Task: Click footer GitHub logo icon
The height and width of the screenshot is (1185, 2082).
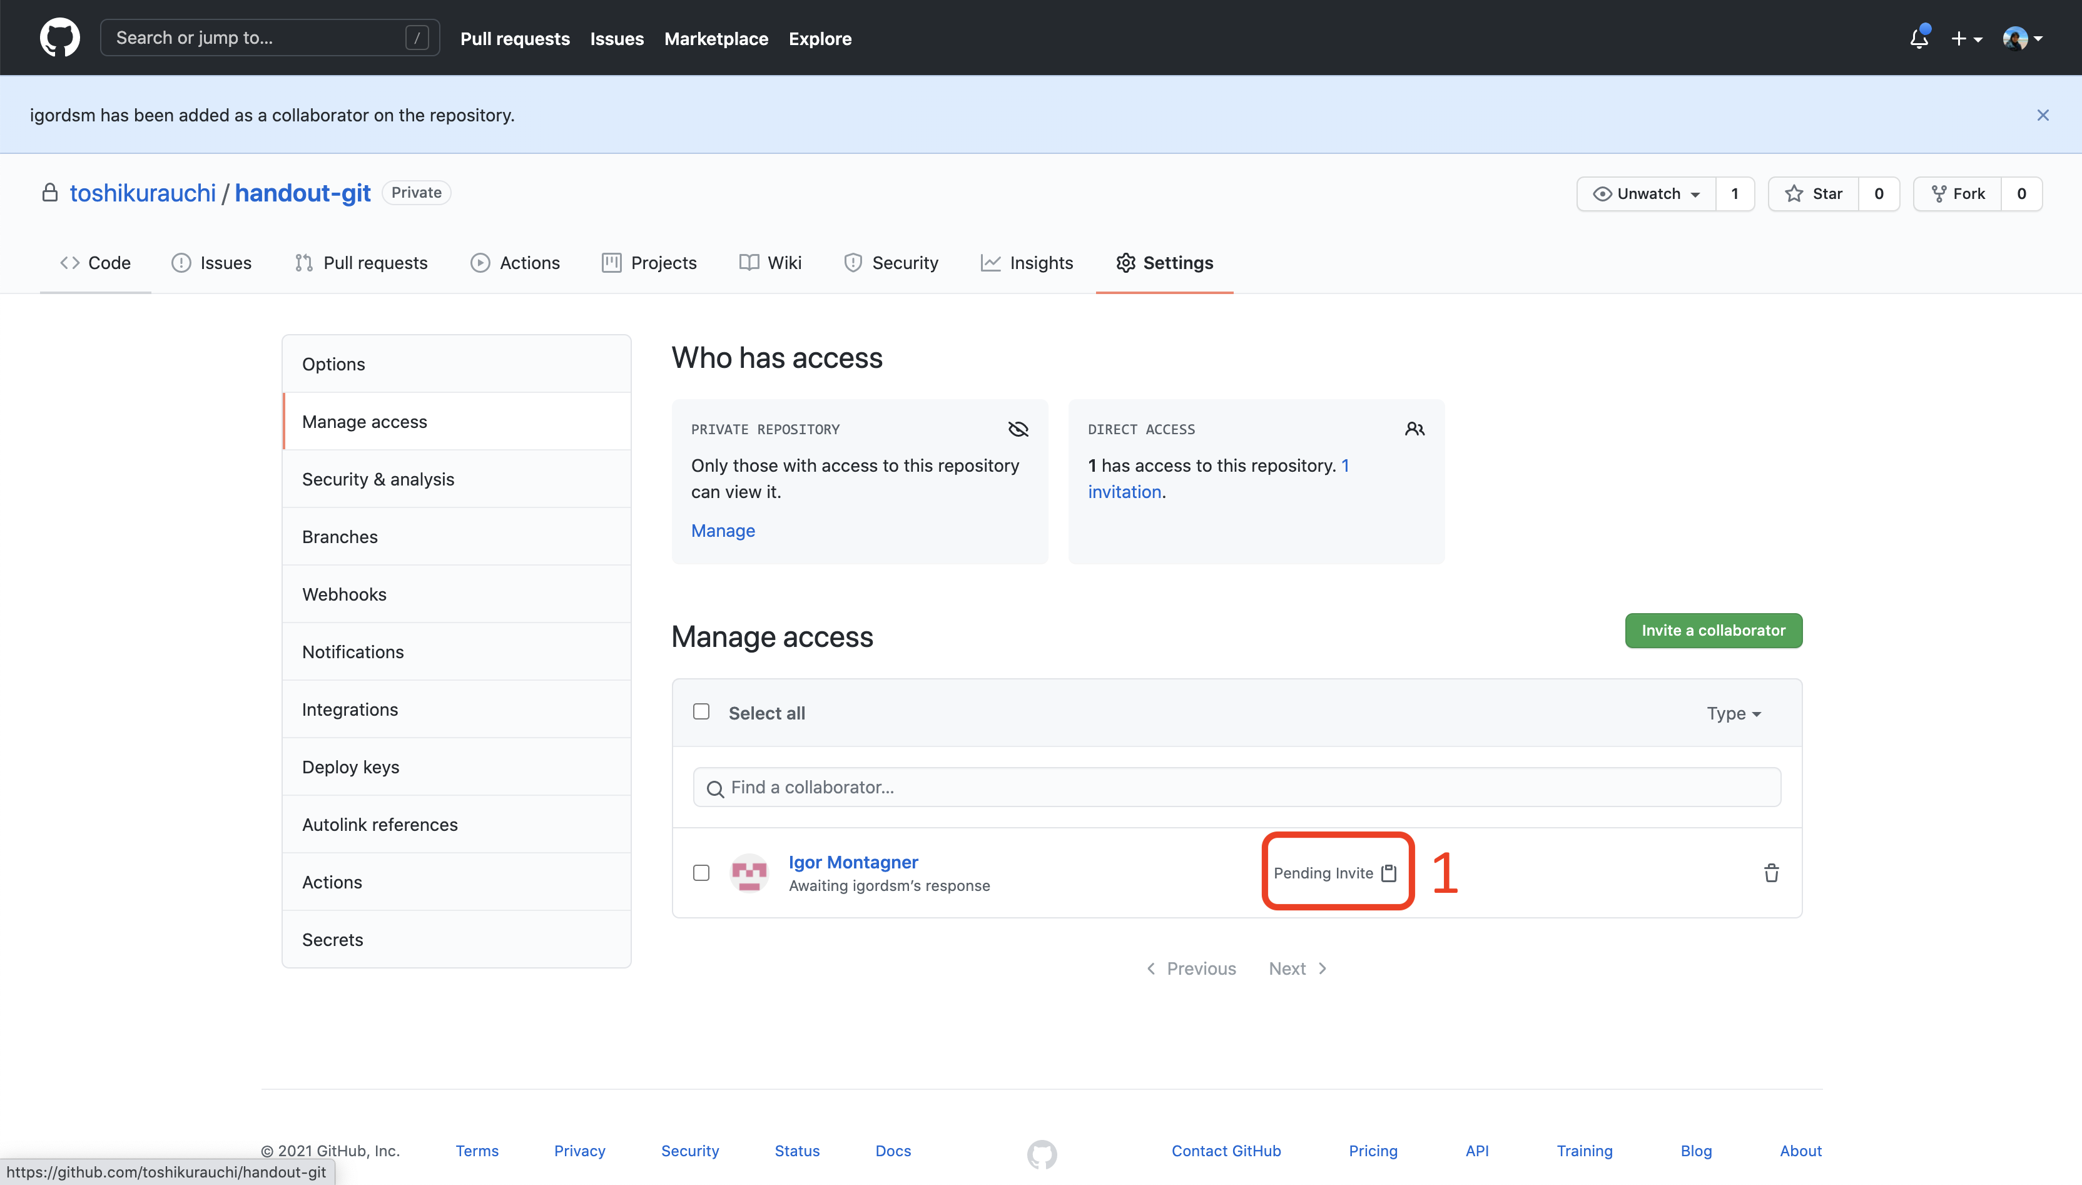Action: [1042, 1154]
